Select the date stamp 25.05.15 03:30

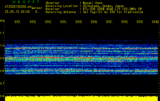click(17, 12)
